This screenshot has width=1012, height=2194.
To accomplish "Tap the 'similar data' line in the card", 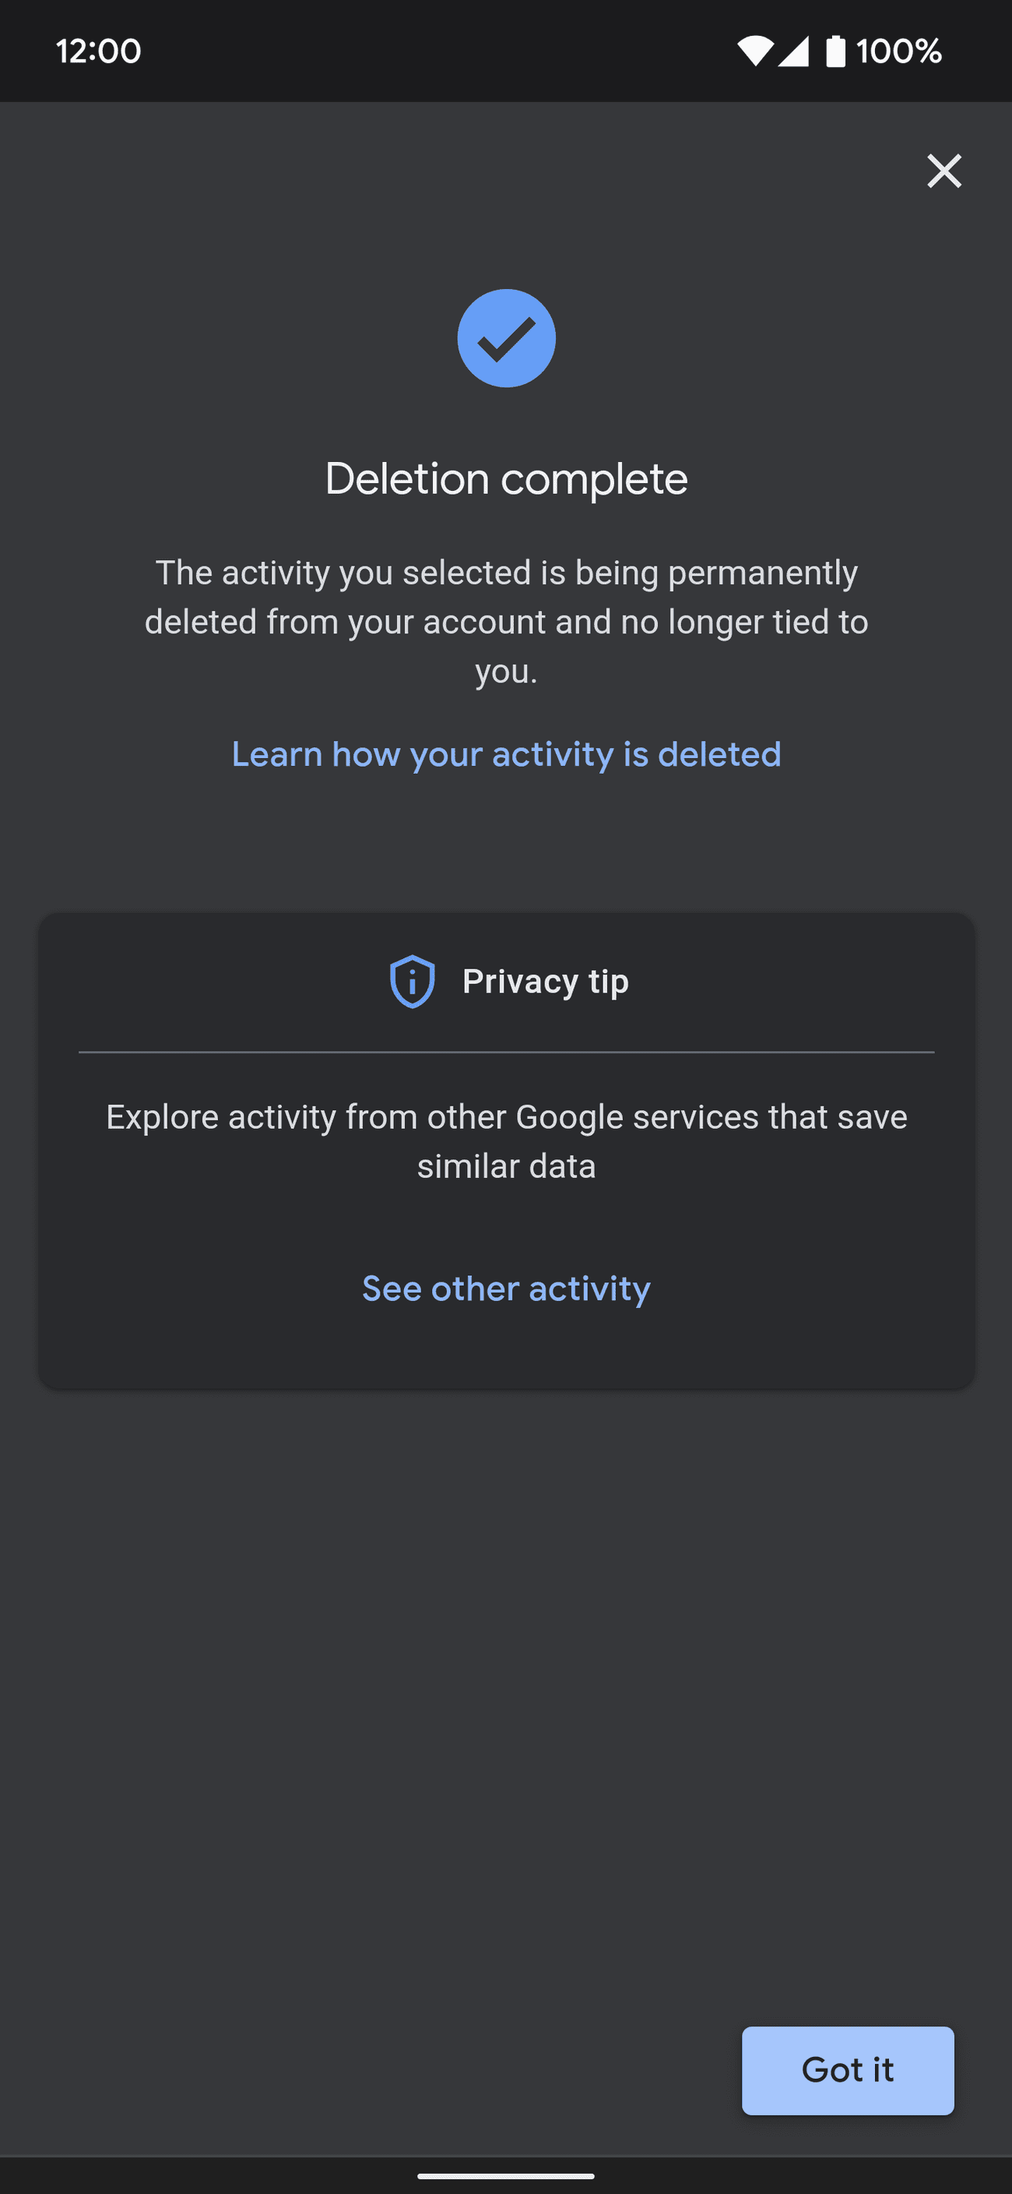I will click(x=507, y=1166).
